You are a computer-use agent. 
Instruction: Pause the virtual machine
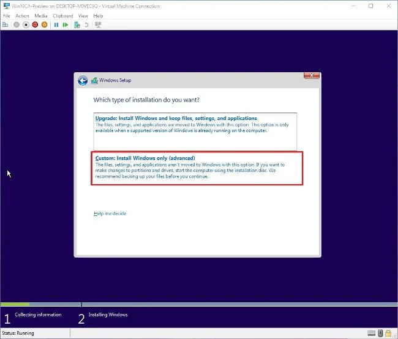56,25
